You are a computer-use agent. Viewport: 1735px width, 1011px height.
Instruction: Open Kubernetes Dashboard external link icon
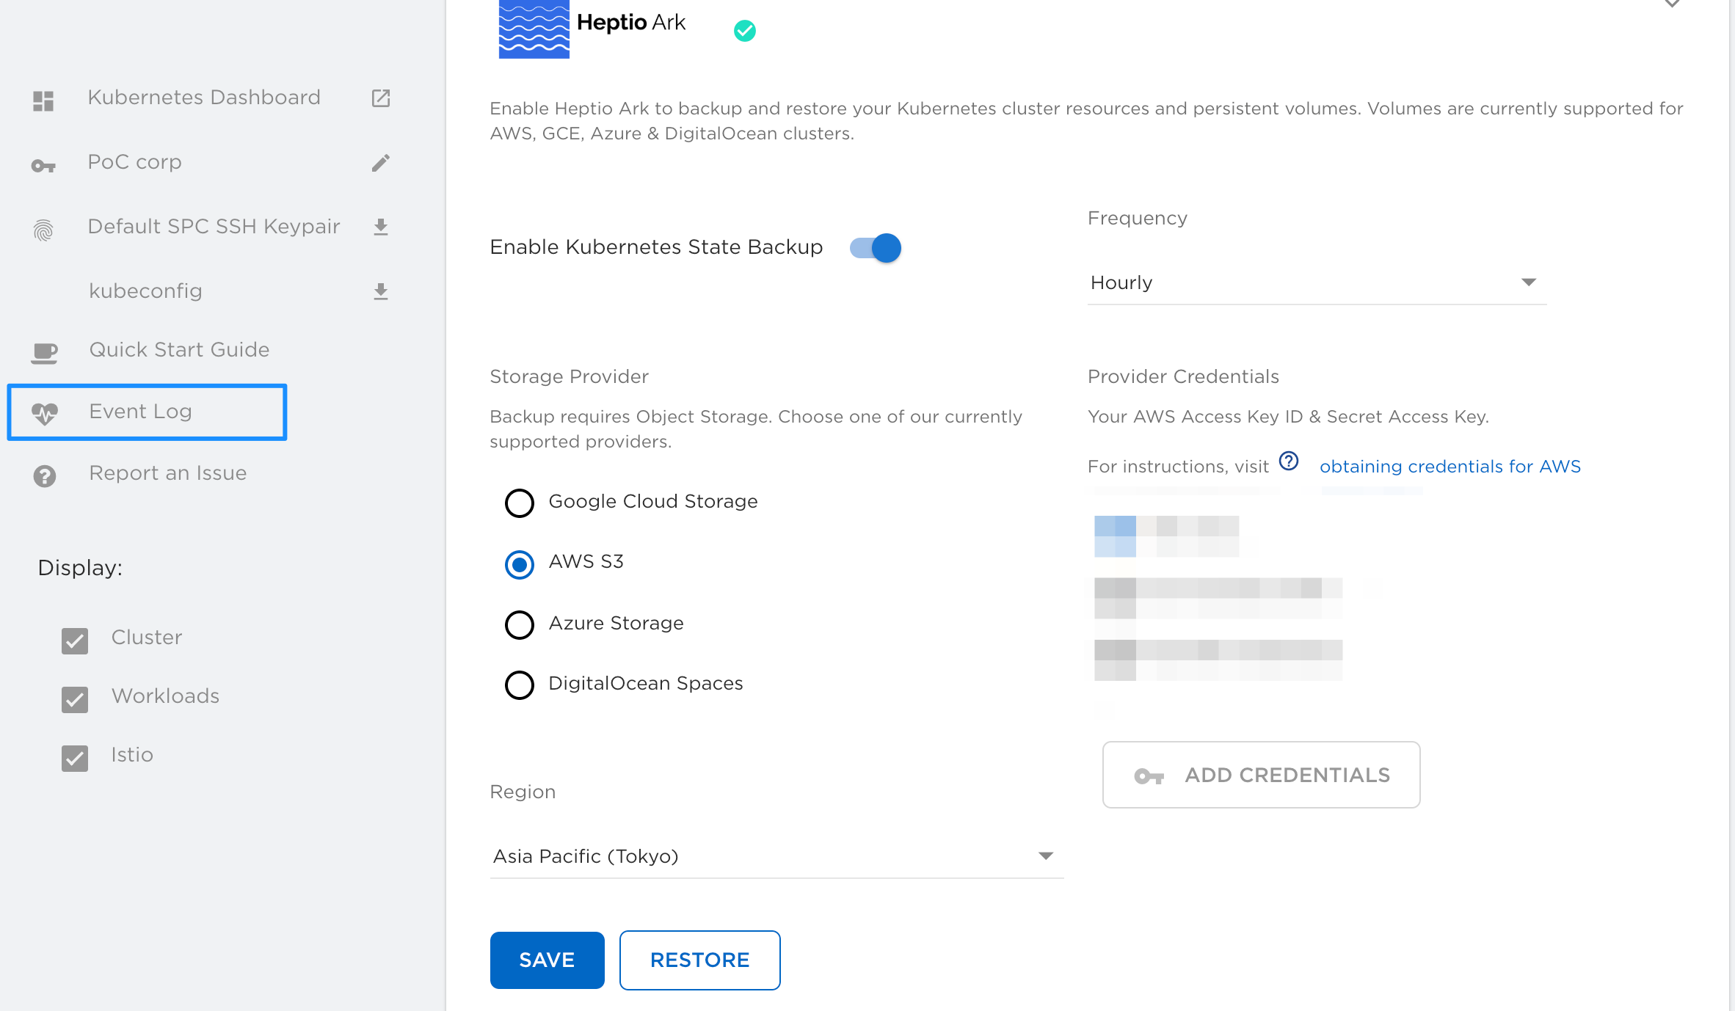click(381, 98)
